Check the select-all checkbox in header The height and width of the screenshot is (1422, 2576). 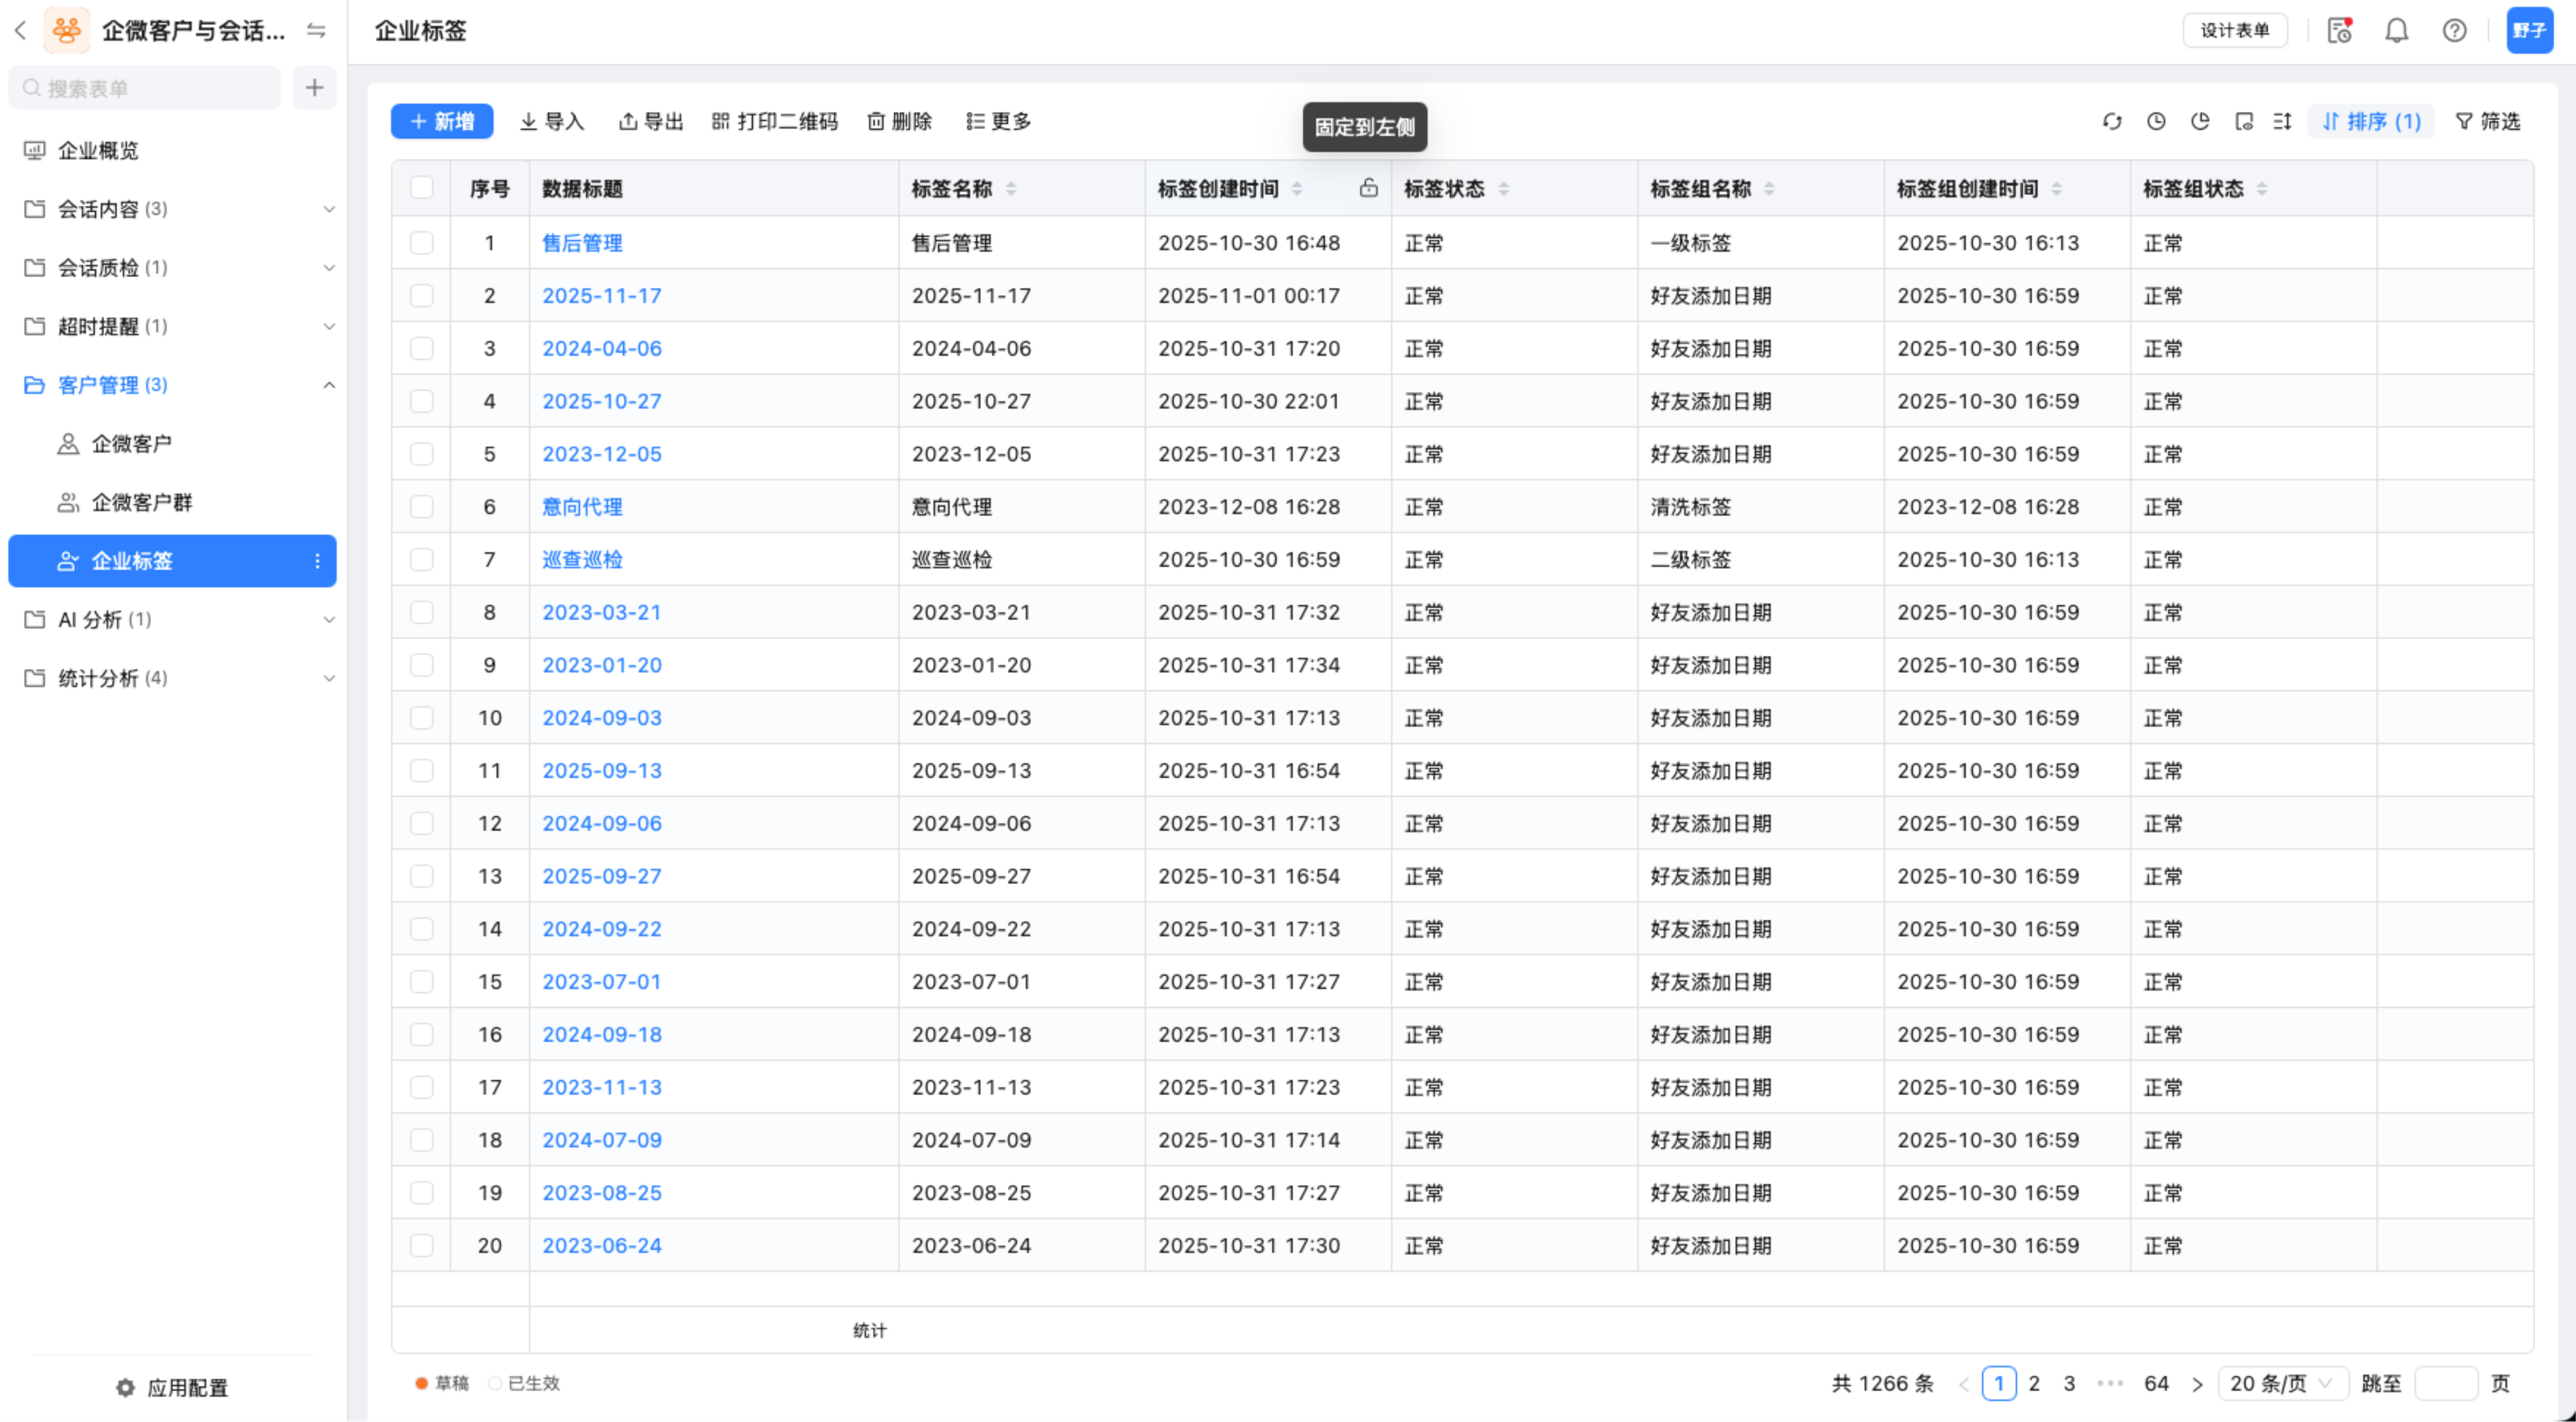tap(421, 188)
